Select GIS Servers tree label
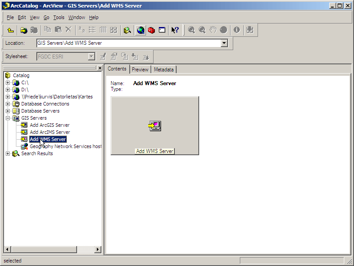This screenshot has width=354, height=266. point(34,118)
